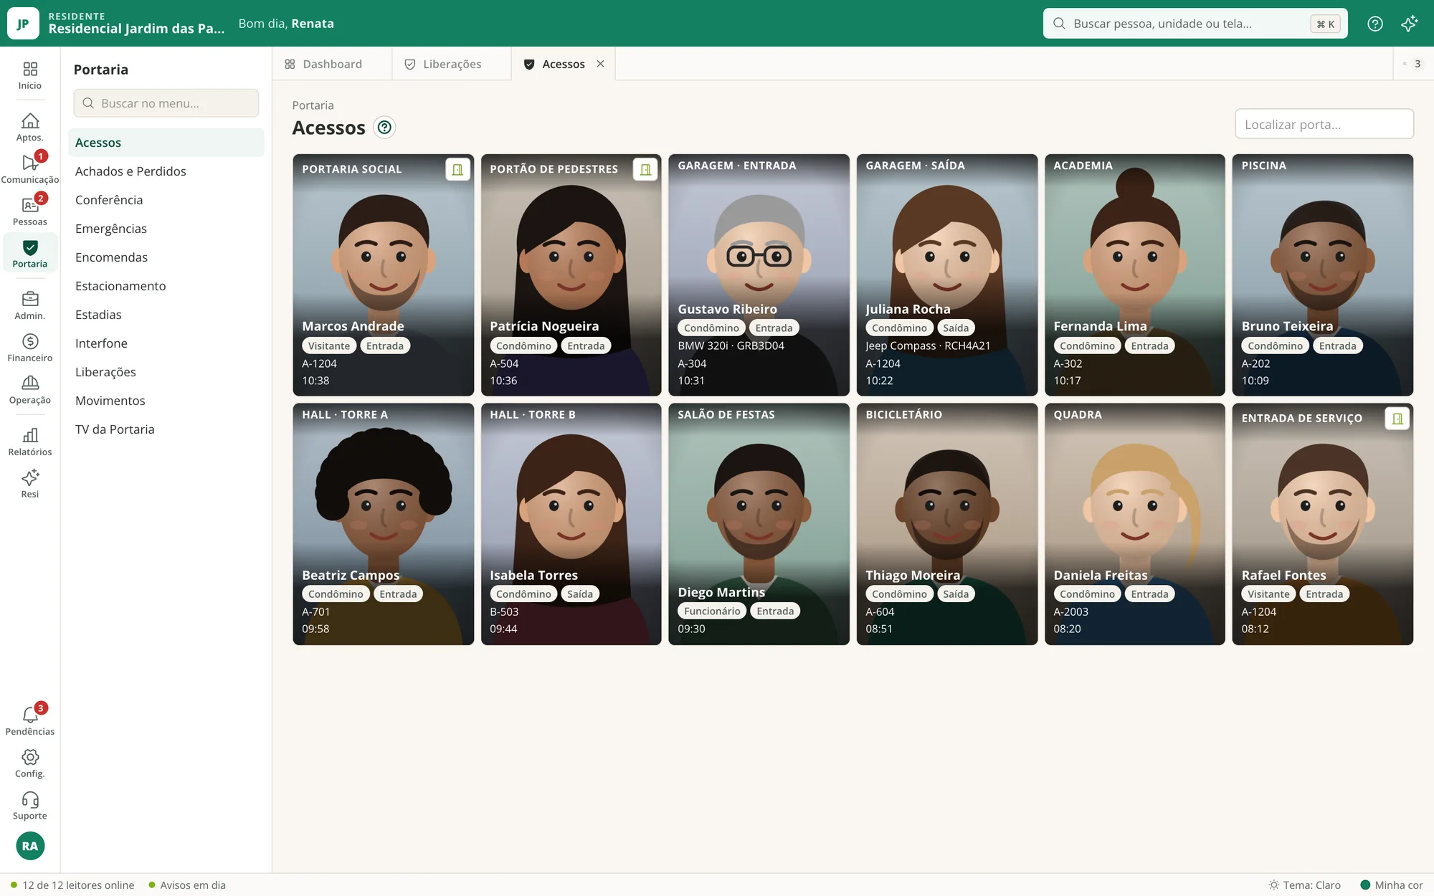The image size is (1434, 896).
Task: Open Diego Martins's Salão de Festas card
Action: (x=759, y=524)
